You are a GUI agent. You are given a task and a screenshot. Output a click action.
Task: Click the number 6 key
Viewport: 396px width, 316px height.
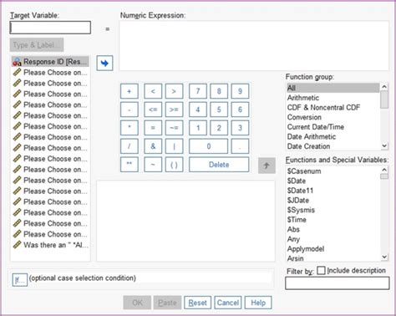point(240,110)
